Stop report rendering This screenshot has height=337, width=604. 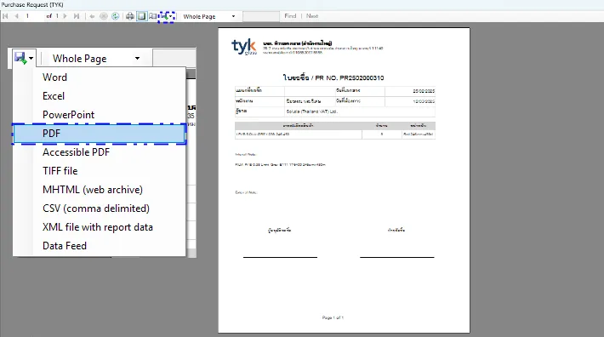click(x=103, y=16)
